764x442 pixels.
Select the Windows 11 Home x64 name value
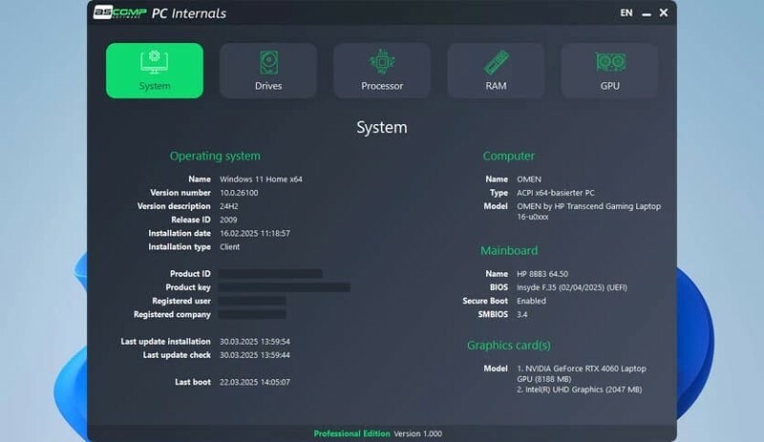pyautogui.click(x=261, y=179)
